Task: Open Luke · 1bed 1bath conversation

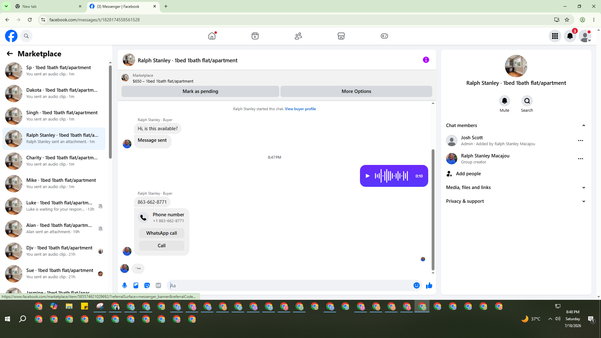Action: (54, 206)
